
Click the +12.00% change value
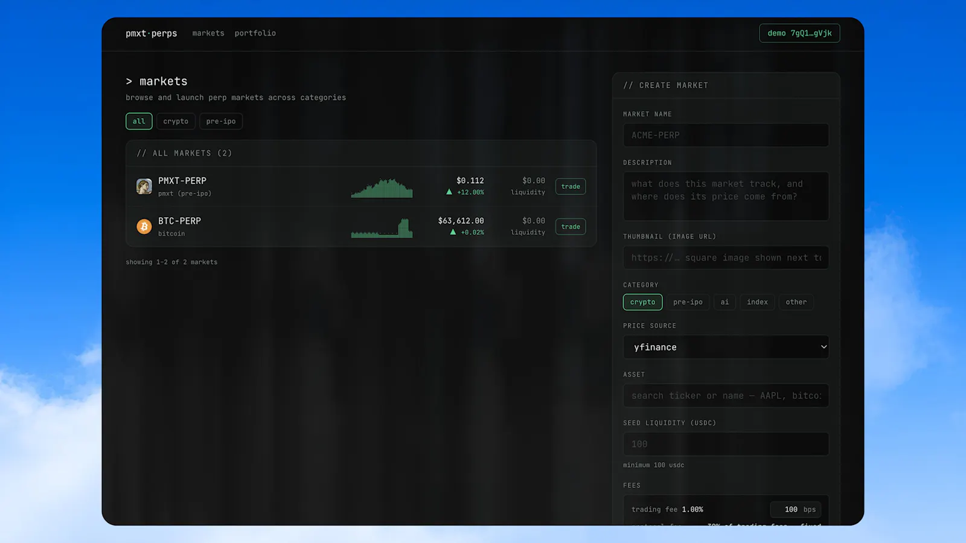tap(470, 192)
